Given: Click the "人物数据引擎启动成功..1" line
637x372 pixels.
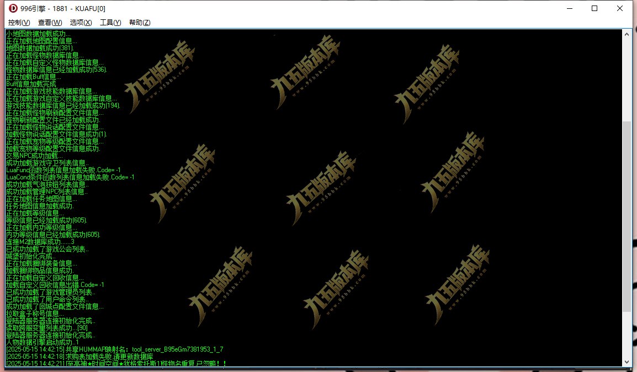Looking at the screenshot, I should coord(43,342).
